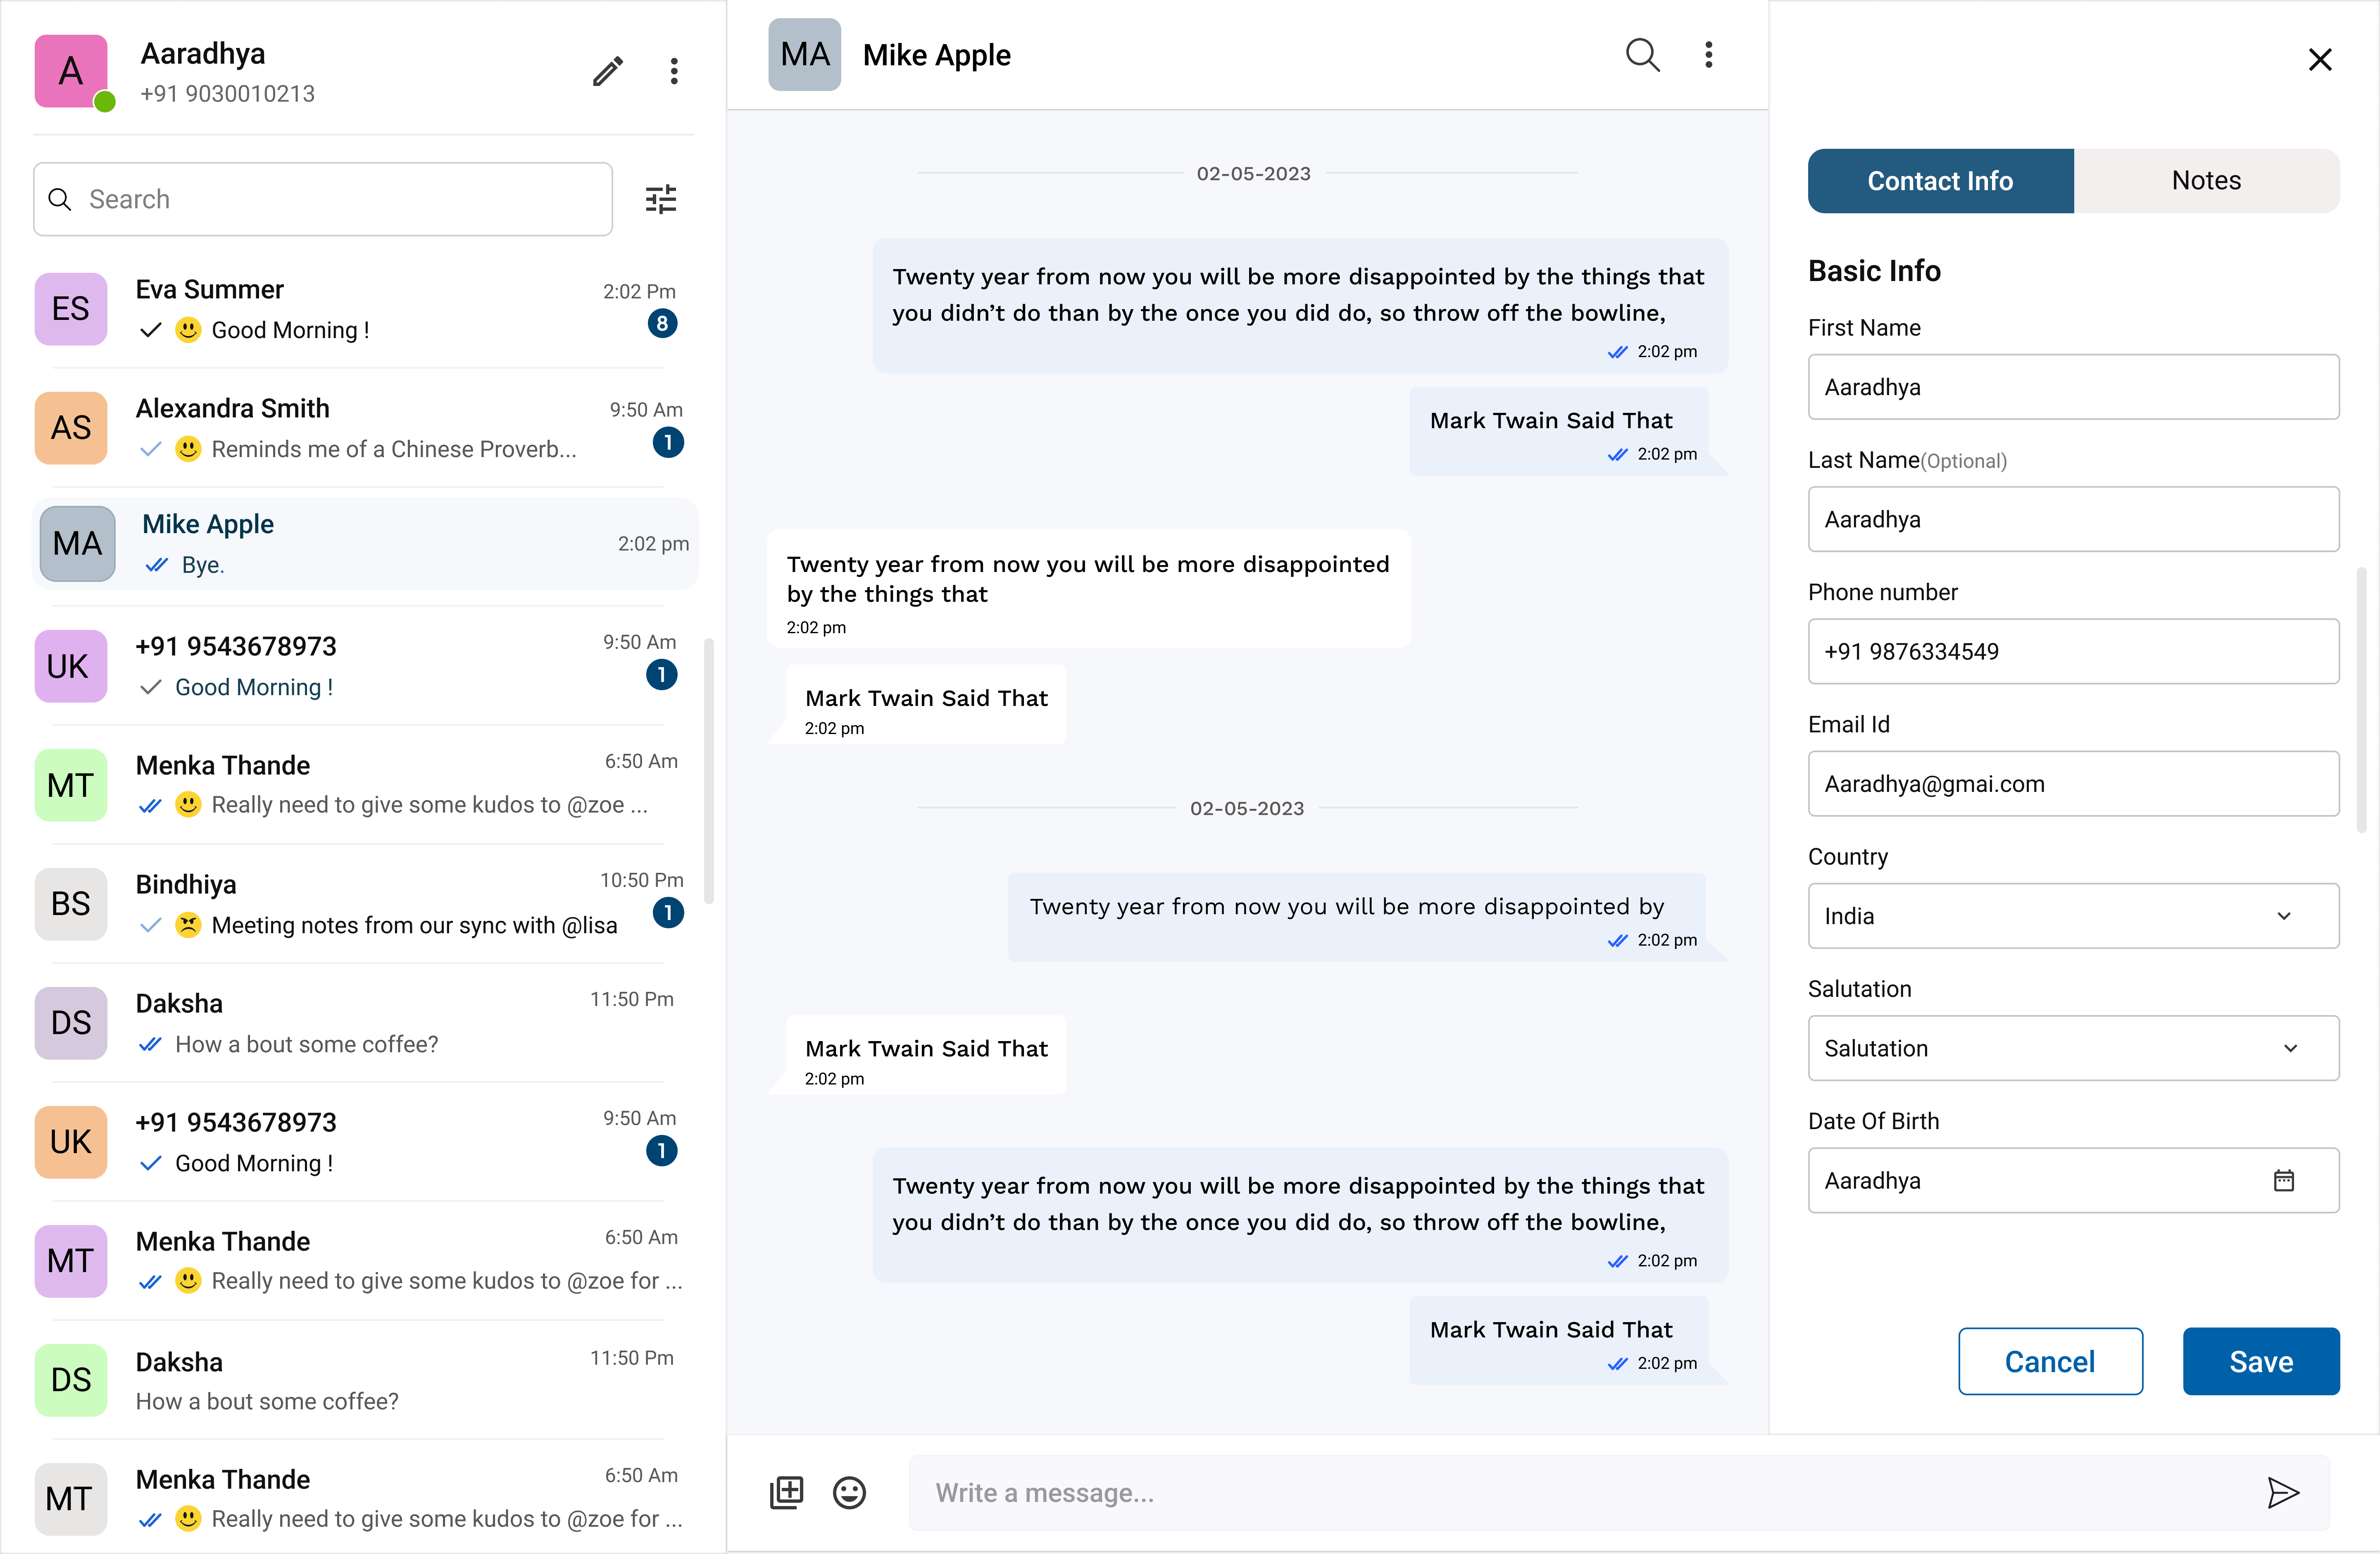2380x1554 pixels.
Task: Click the Write a message box
Action: tap(1619, 1492)
